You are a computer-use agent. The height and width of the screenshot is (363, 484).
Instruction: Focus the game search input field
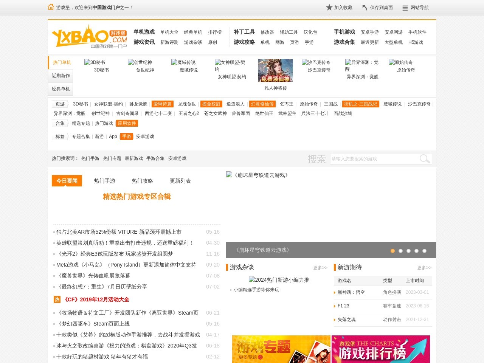[374, 159]
